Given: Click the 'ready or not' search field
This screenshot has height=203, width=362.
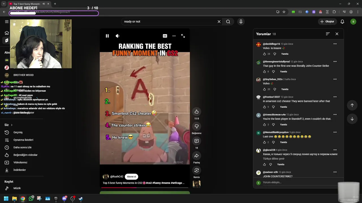Looking at the screenshot, I should [170, 21].
